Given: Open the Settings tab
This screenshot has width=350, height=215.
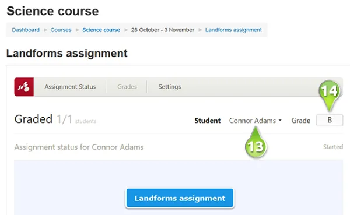Looking at the screenshot, I should click(x=170, y=87).
